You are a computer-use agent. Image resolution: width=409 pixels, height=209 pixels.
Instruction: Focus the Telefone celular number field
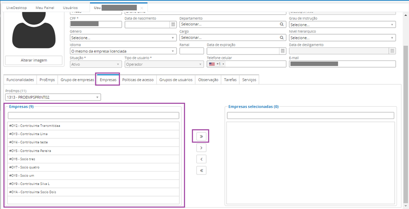(x=255, y=64)
